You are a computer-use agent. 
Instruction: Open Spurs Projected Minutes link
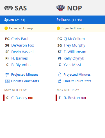(25, 75)
